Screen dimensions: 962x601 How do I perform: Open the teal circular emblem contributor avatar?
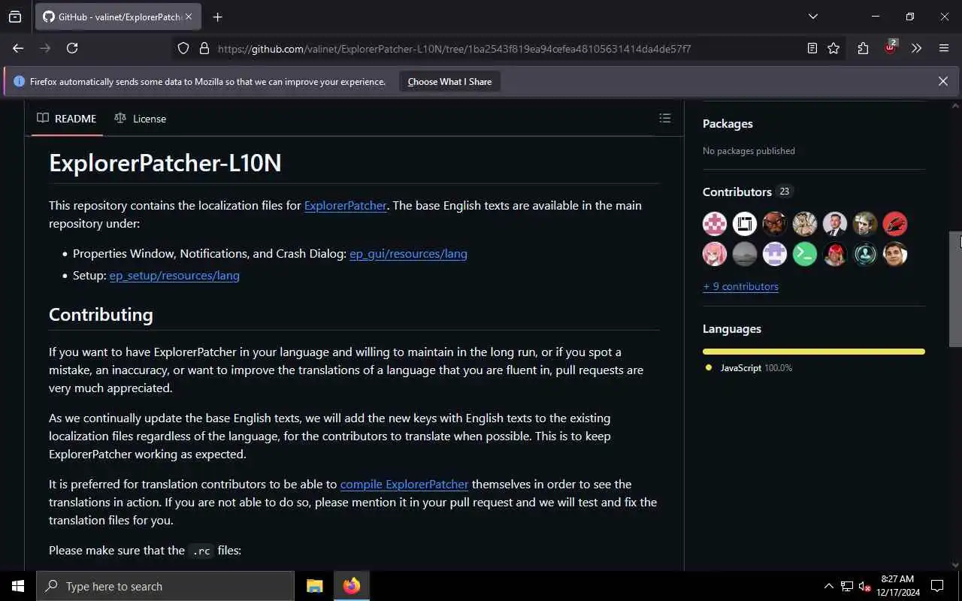pyautogui.click(x=865, y=254)
